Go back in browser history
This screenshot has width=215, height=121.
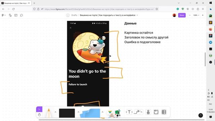tap(3, 9)
